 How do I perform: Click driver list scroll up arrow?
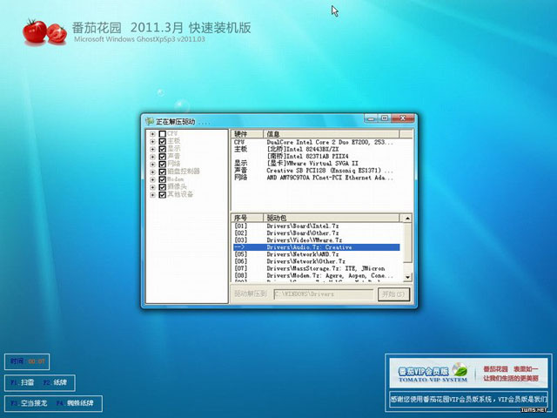[407, 219]
